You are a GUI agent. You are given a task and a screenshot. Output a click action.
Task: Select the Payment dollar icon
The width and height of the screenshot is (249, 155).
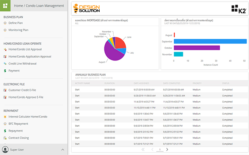pyautogui.click(x=5, y=71)
